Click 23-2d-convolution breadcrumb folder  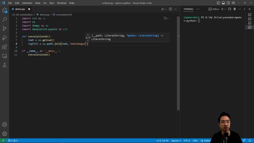pyautogui.click(x=22, y=15)
